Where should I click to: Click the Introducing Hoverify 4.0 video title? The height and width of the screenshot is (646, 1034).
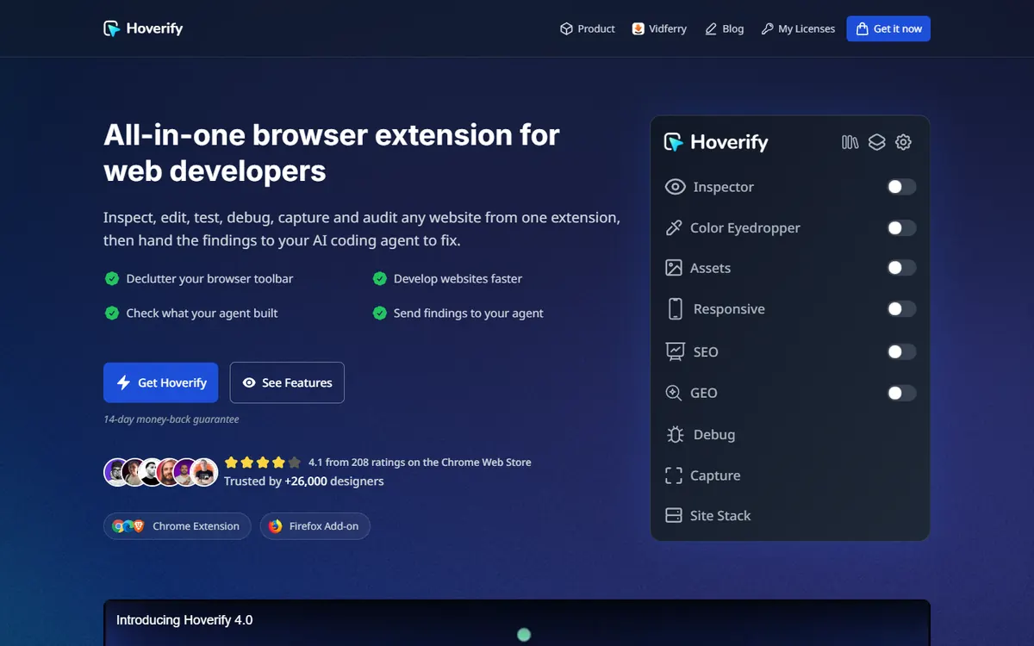coord(184,620)
